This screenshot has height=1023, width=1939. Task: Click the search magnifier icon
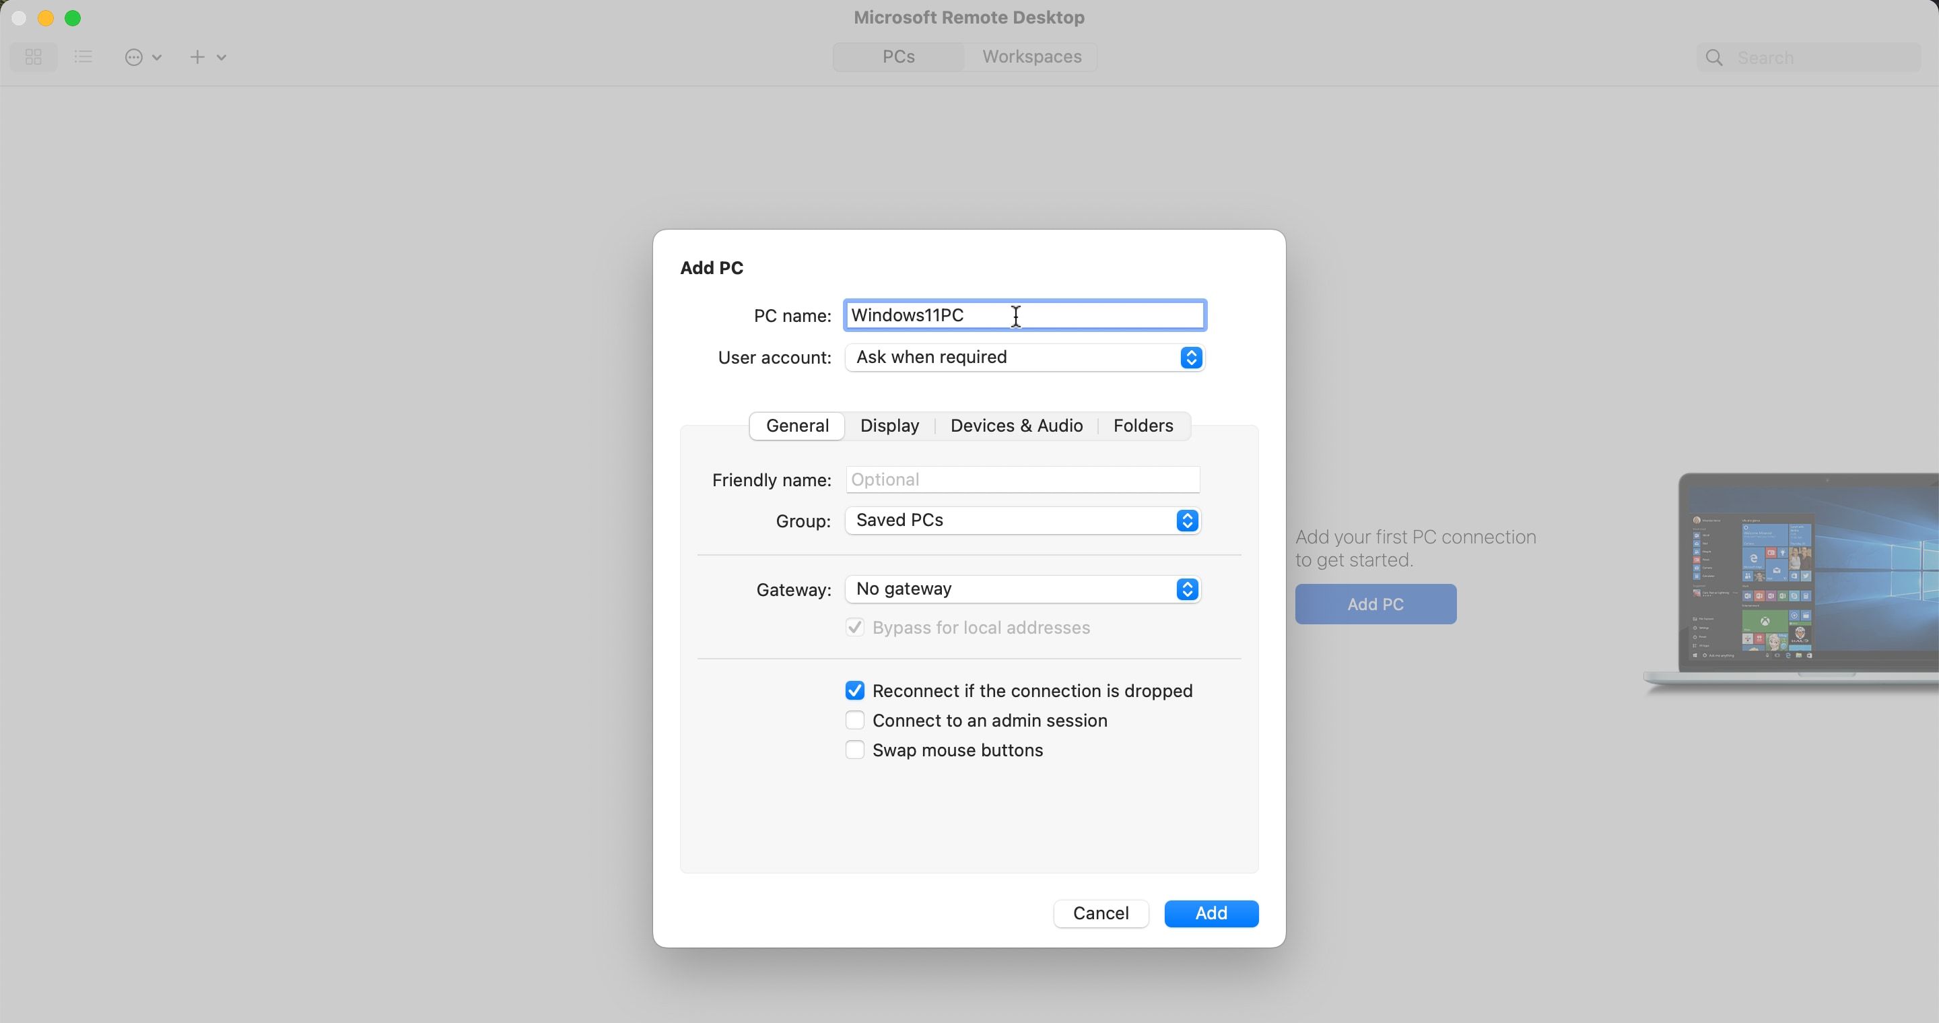pyautogui.click(x=1714, y=57)
